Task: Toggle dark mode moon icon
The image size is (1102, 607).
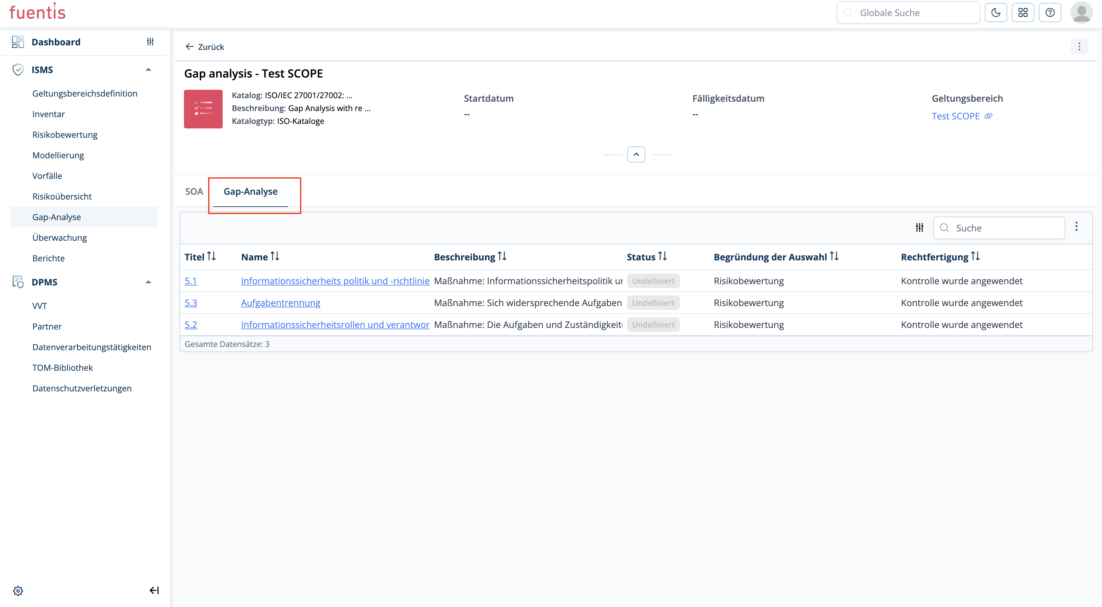Action: point(995,13)
